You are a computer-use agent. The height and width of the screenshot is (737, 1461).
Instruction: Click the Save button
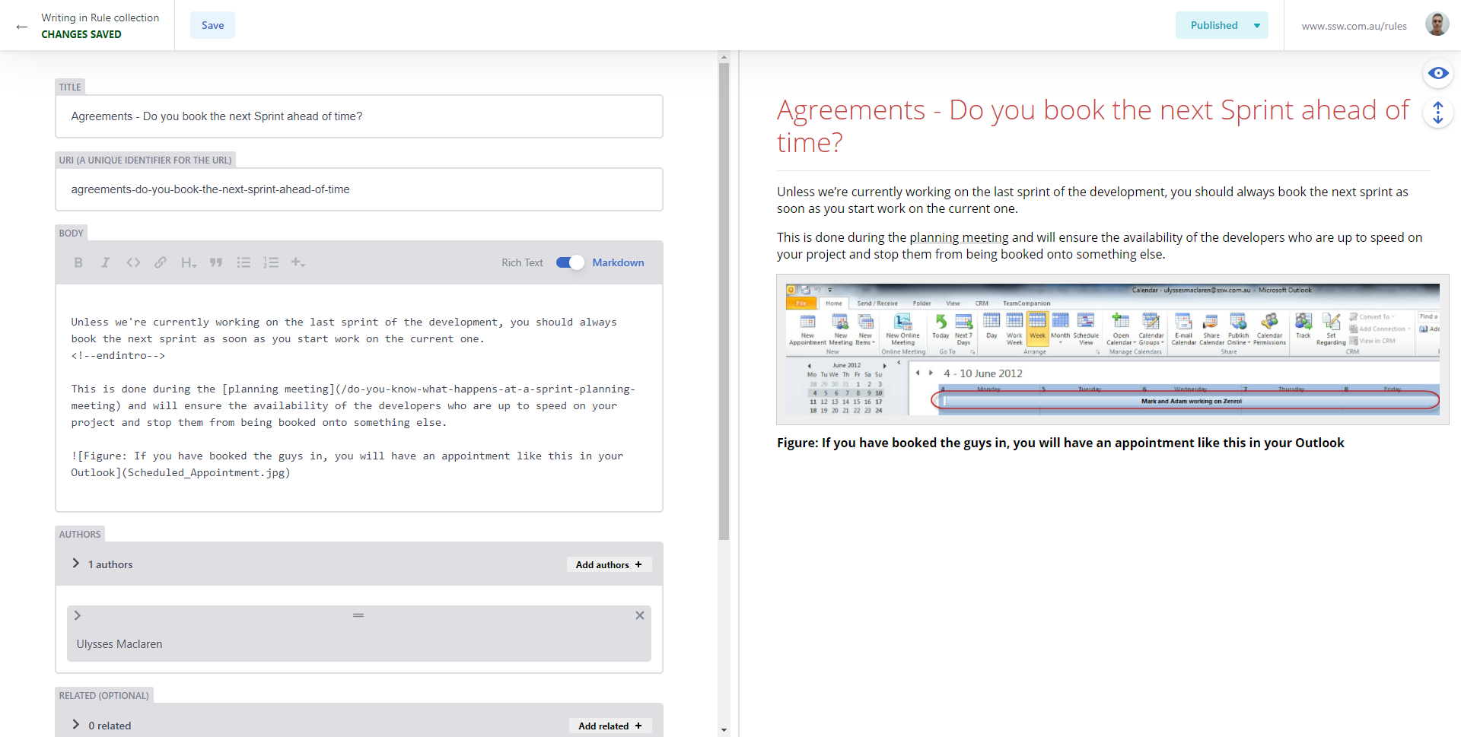(212, 25)
